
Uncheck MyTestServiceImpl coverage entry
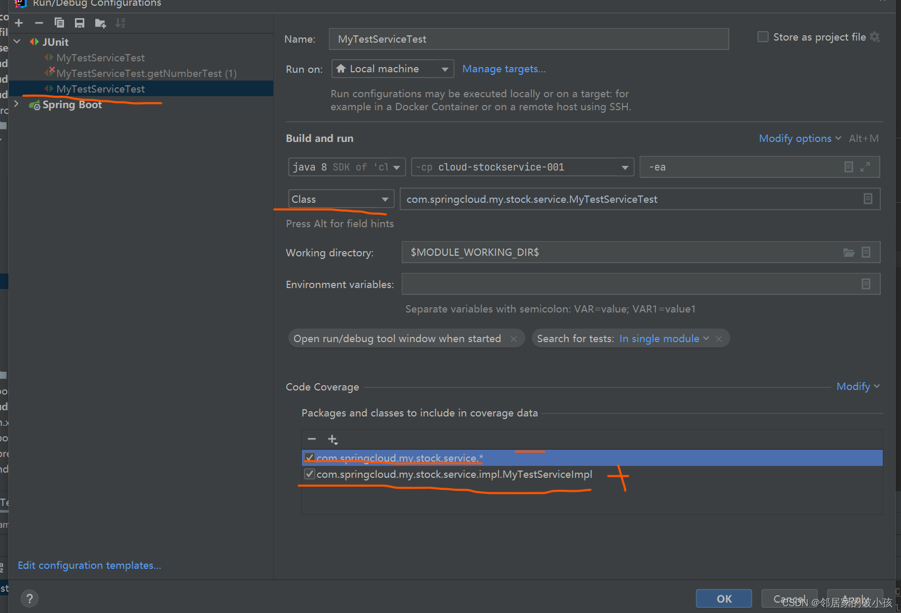pos(310,474)
